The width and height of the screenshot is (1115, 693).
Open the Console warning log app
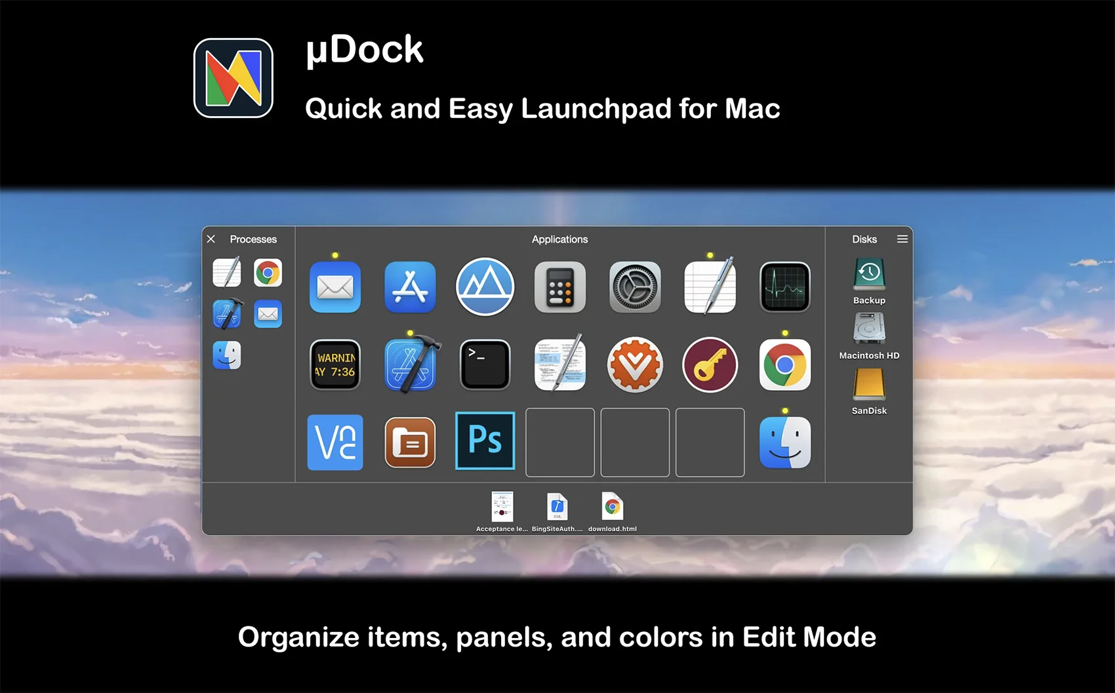334,365
